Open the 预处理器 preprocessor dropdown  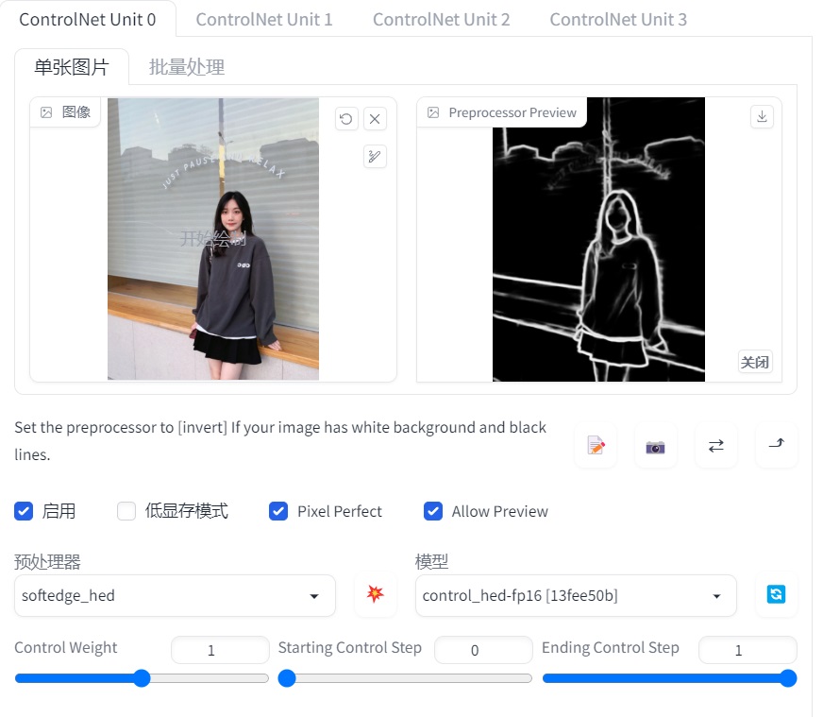[315, 595]
